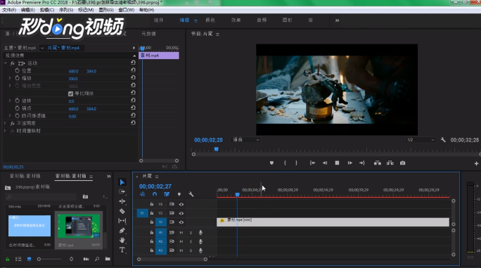This screenshot has height=268, width=481.
Task: Select the Slip tool
Action: [122, 221]
